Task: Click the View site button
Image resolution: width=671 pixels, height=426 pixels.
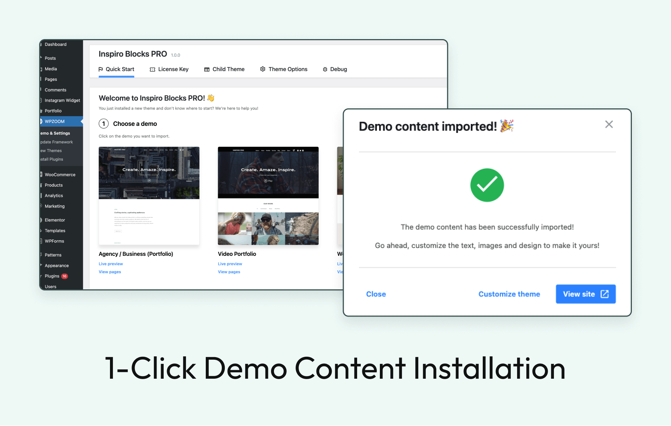Action: (585, 294)
